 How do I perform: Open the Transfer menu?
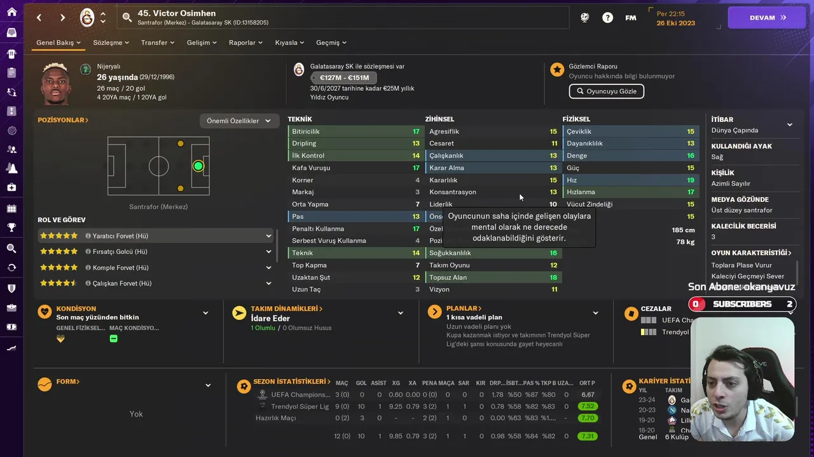pyautogui.click(x=157, y=43)
